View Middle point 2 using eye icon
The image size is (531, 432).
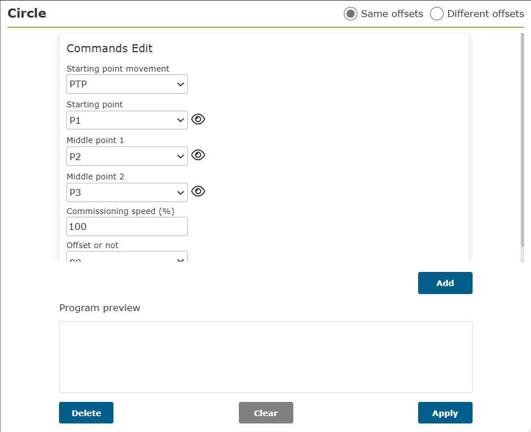198,191
